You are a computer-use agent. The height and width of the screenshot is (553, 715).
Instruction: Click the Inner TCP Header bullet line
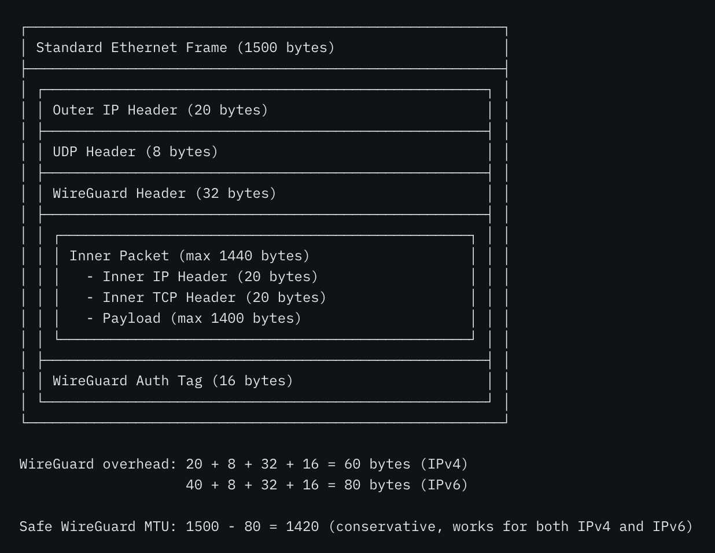click(206, 297)
